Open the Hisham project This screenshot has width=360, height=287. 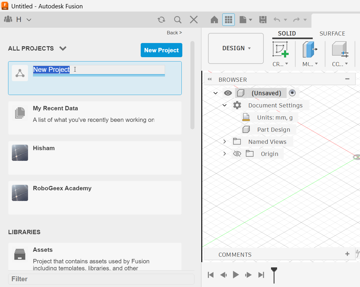pos(95,158)
